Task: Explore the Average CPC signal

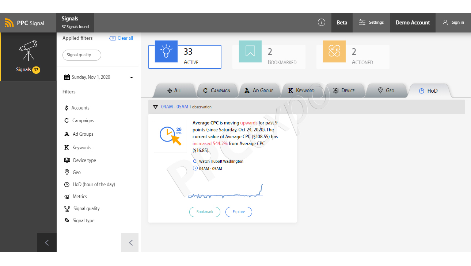Action: click(x=239, y=212)
